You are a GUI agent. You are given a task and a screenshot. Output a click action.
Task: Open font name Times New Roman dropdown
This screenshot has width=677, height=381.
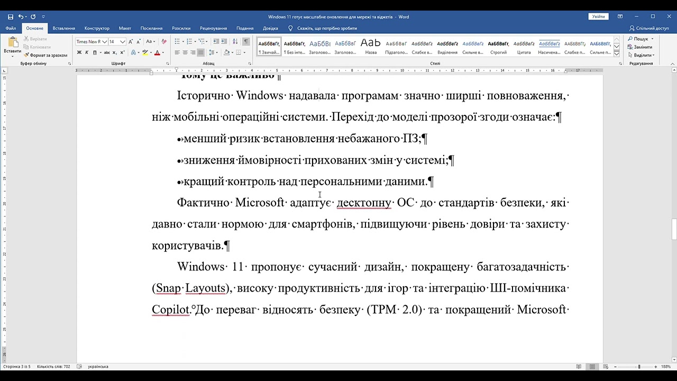click(x=104, y=41)
